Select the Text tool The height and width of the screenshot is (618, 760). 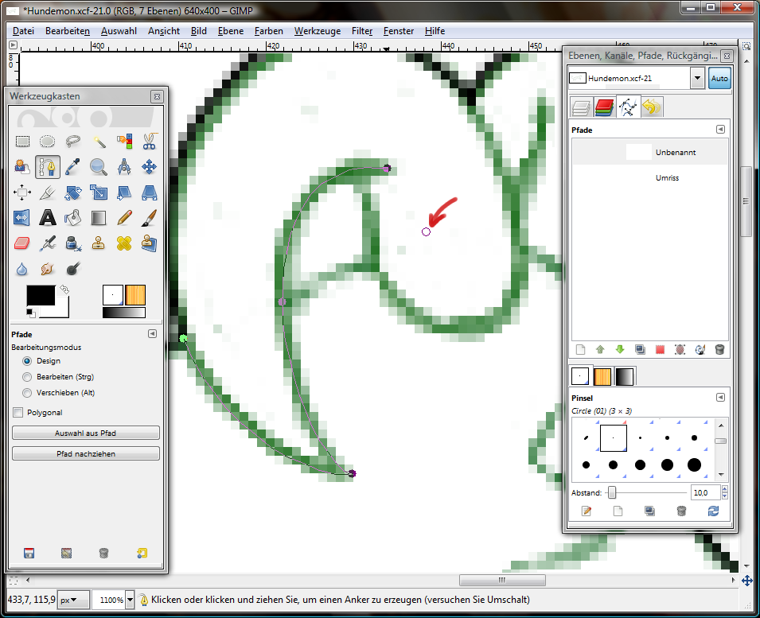[x=48, y=218]
